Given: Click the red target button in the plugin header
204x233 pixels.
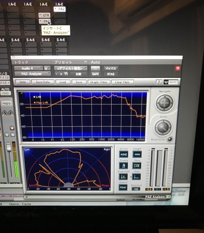Looking at the screenshot, I should (x=178, y=68).
